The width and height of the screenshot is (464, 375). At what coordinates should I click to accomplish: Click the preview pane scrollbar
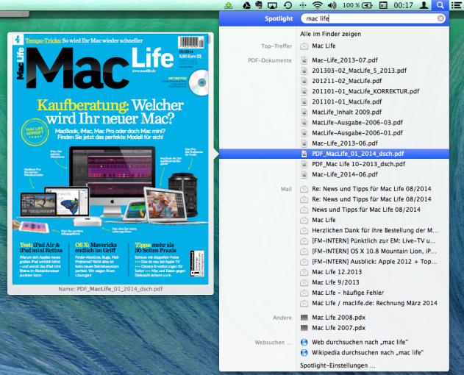[210, 39]
